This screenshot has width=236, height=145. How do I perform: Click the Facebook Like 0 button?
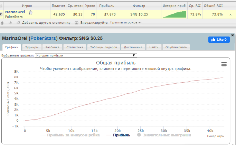pyautogui.click(x=219, y=40)
